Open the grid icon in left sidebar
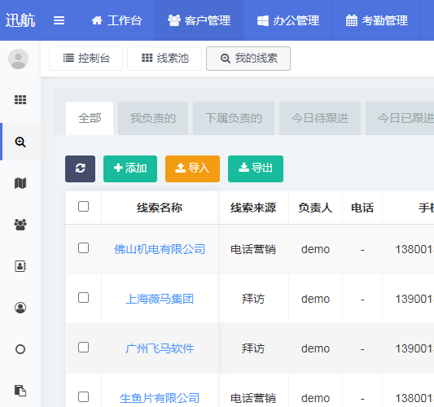The width and height of the screenshot is (434, 407). pyautogui.click(x=20, y=99)
